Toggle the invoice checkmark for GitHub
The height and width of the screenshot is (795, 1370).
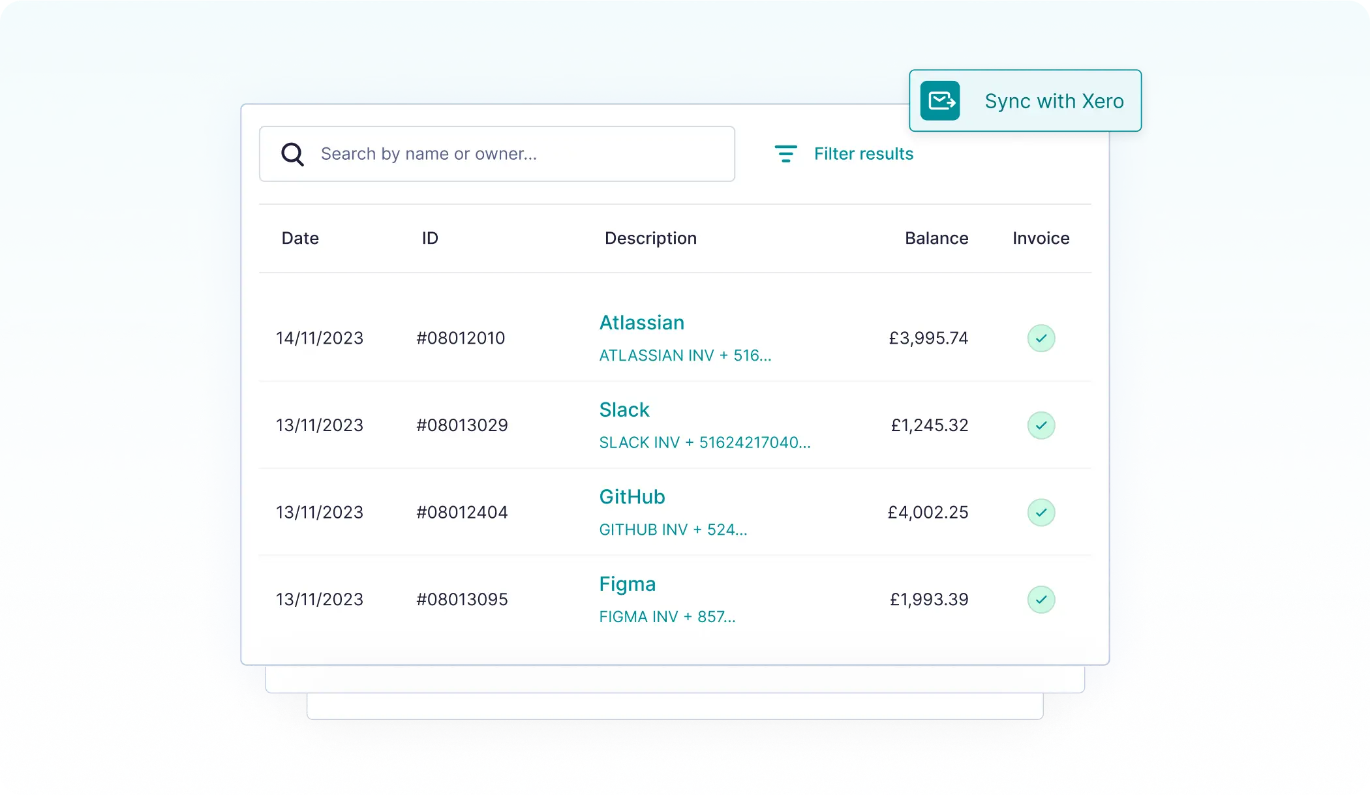click(x=1041, y=513)
